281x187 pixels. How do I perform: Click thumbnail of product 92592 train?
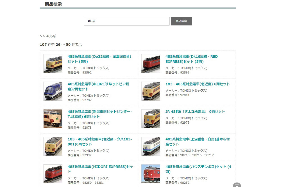(53, 64)
